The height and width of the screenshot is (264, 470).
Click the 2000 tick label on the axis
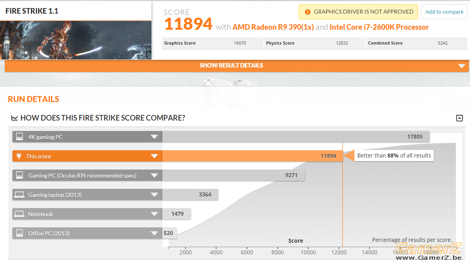[x=186, y=252]
